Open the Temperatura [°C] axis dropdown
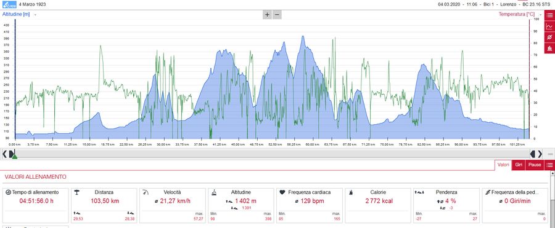Viewport: 555px width, 228px height. point(540,15)
